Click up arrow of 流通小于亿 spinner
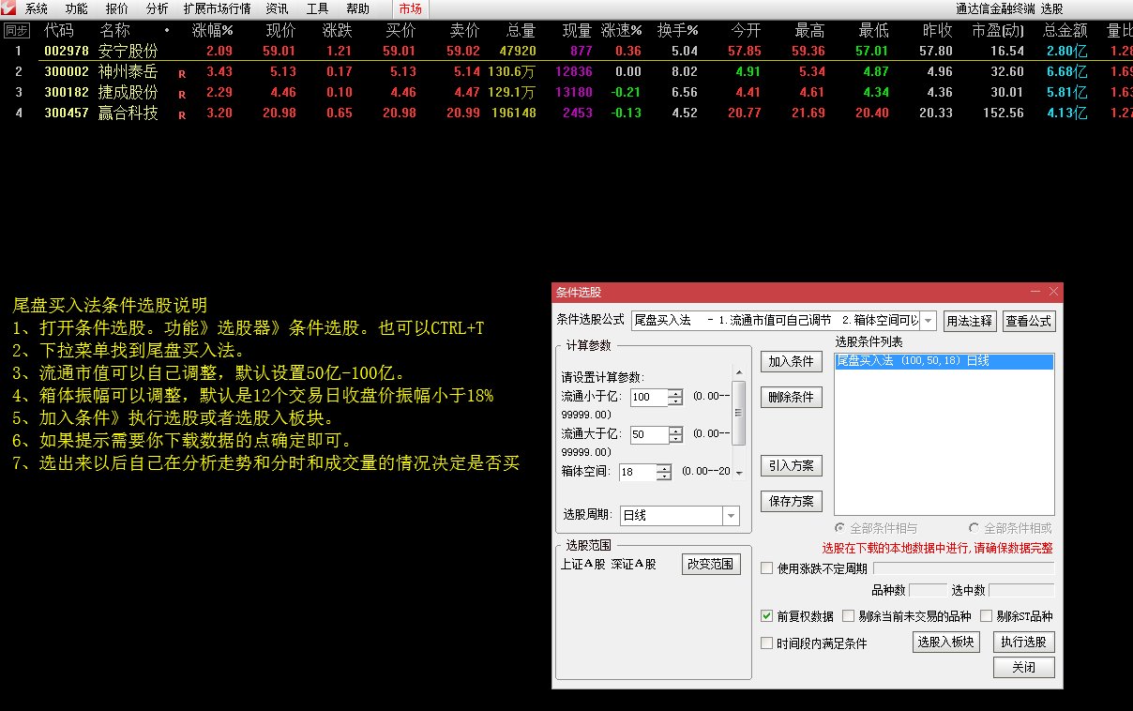Image resolution: width=1133 pixels, height=711 pixels. [675, 393]
